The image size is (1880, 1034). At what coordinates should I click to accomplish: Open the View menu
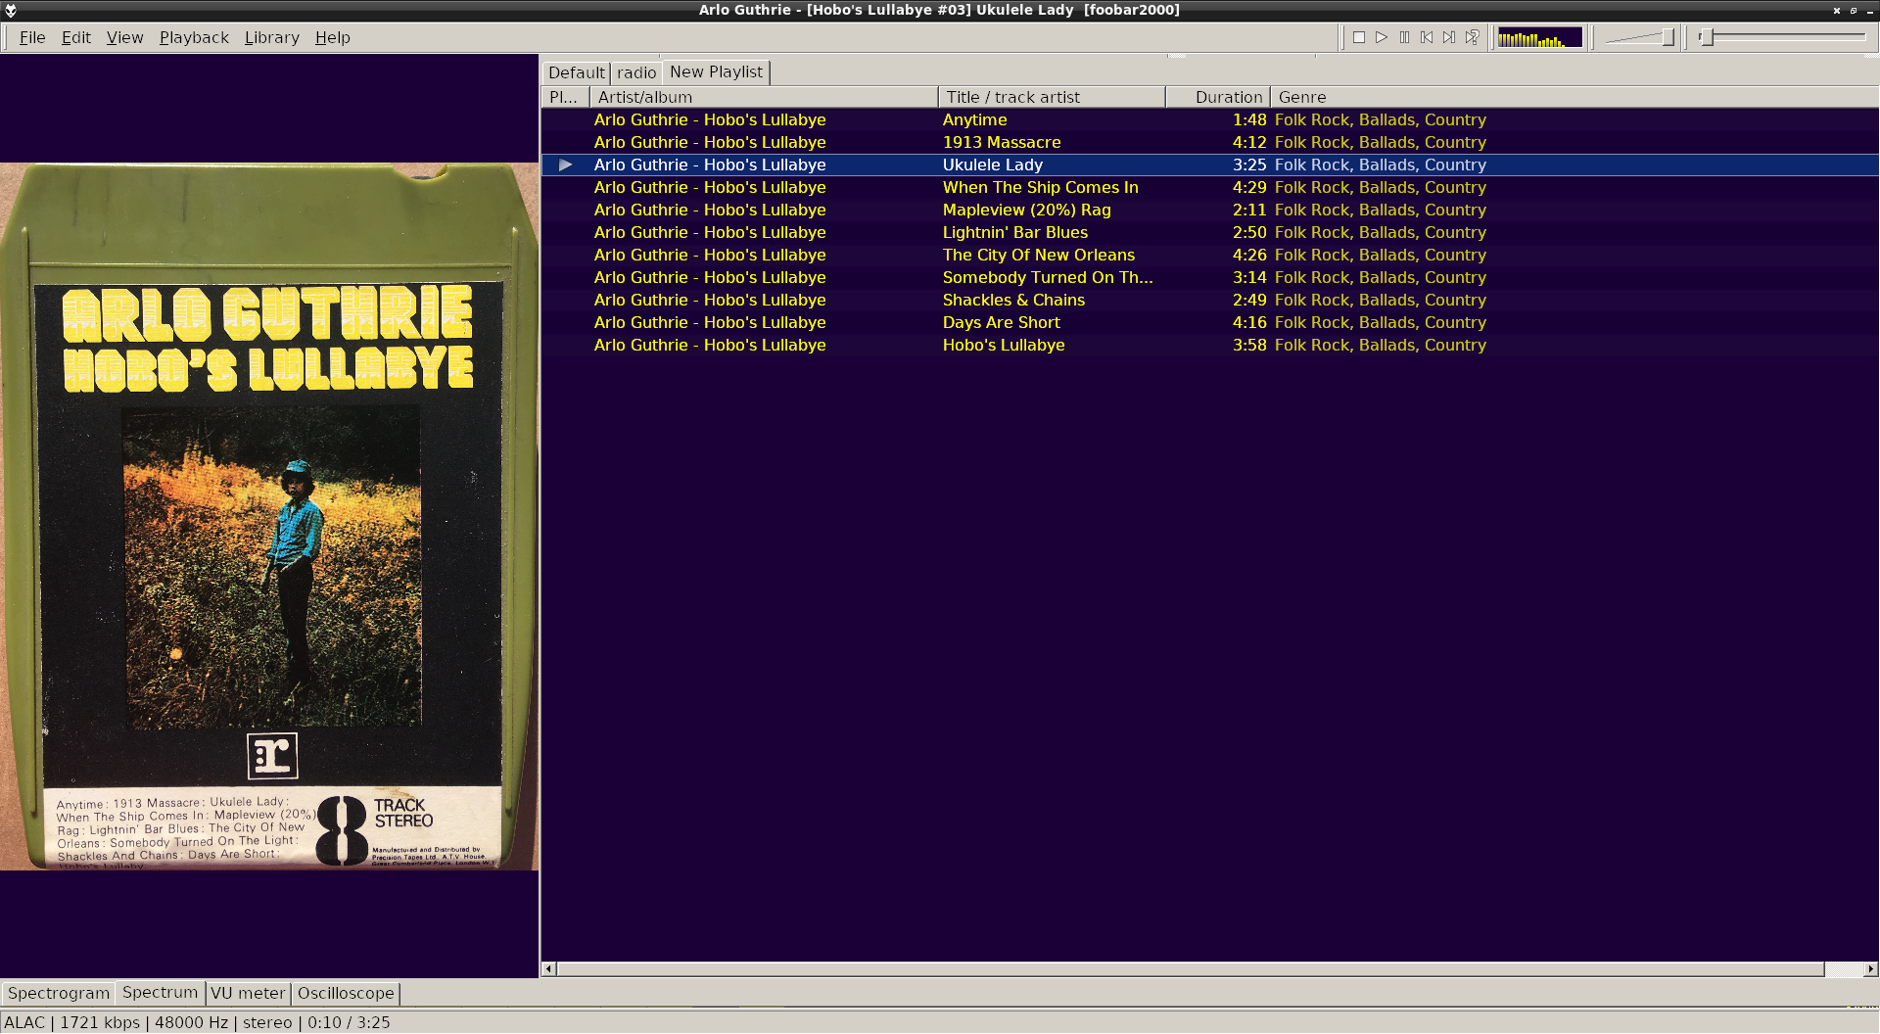(x=124, y=38)
